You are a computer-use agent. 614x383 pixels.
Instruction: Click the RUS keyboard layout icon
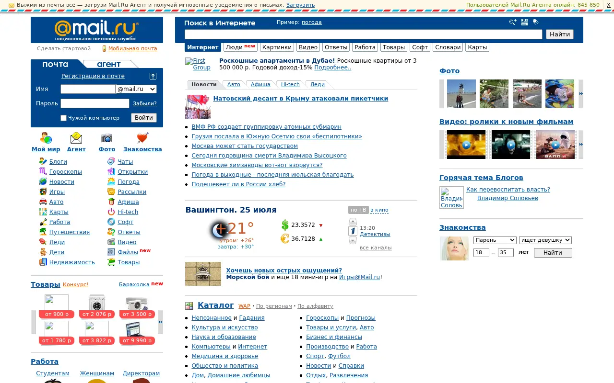tap(524, 22)
